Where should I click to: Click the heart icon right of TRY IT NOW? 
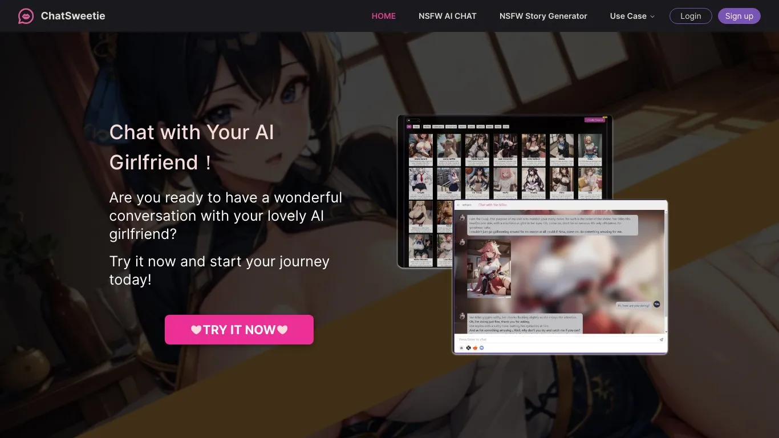point(282,330)
